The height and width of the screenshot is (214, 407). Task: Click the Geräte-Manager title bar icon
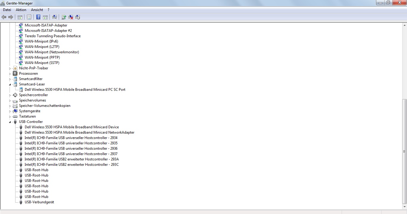coord(3,3)
